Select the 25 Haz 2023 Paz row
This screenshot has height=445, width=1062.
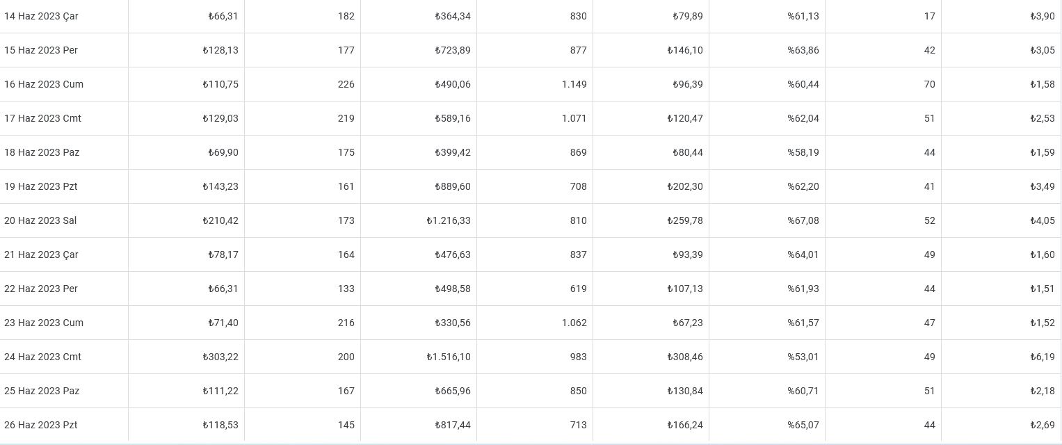(531, 391)
